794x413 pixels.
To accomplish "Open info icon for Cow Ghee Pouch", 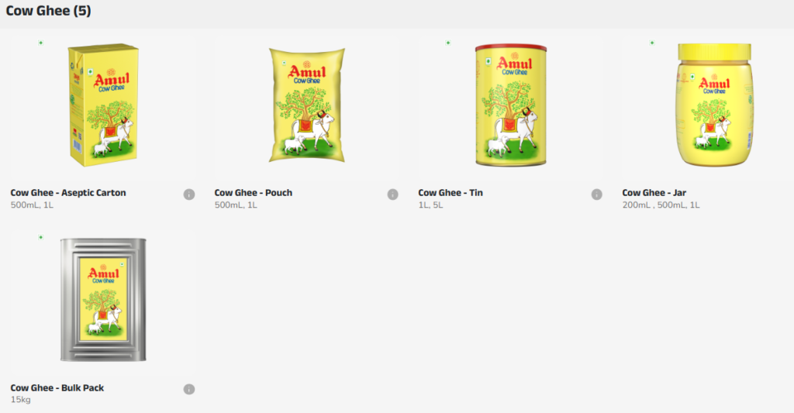I will pos(392,194).
